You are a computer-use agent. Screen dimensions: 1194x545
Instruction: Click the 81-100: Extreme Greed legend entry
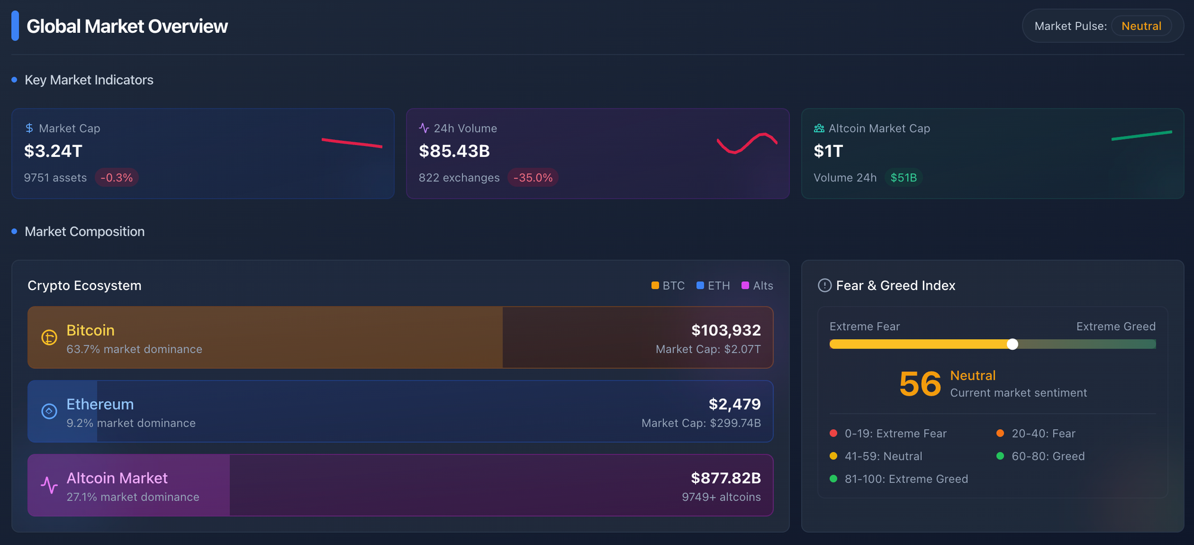(899, 479)
